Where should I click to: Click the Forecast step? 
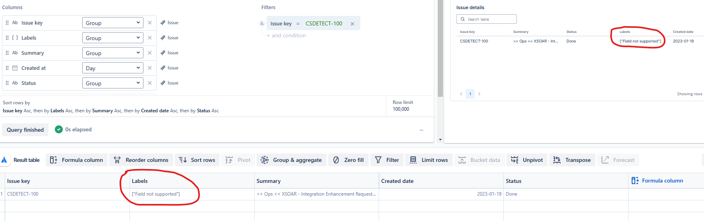click(x=618, y=160)
